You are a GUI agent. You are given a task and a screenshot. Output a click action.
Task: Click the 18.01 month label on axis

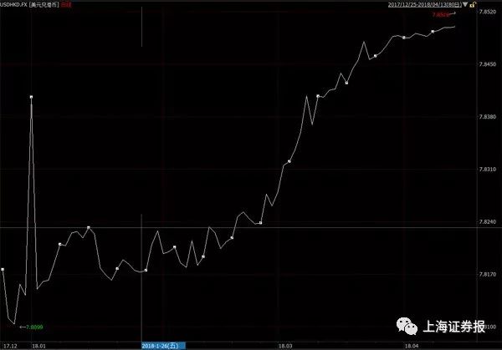38,344
